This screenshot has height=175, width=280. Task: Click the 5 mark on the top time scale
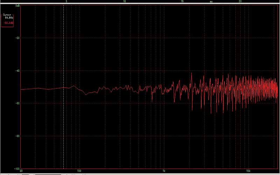click(66, 1)
